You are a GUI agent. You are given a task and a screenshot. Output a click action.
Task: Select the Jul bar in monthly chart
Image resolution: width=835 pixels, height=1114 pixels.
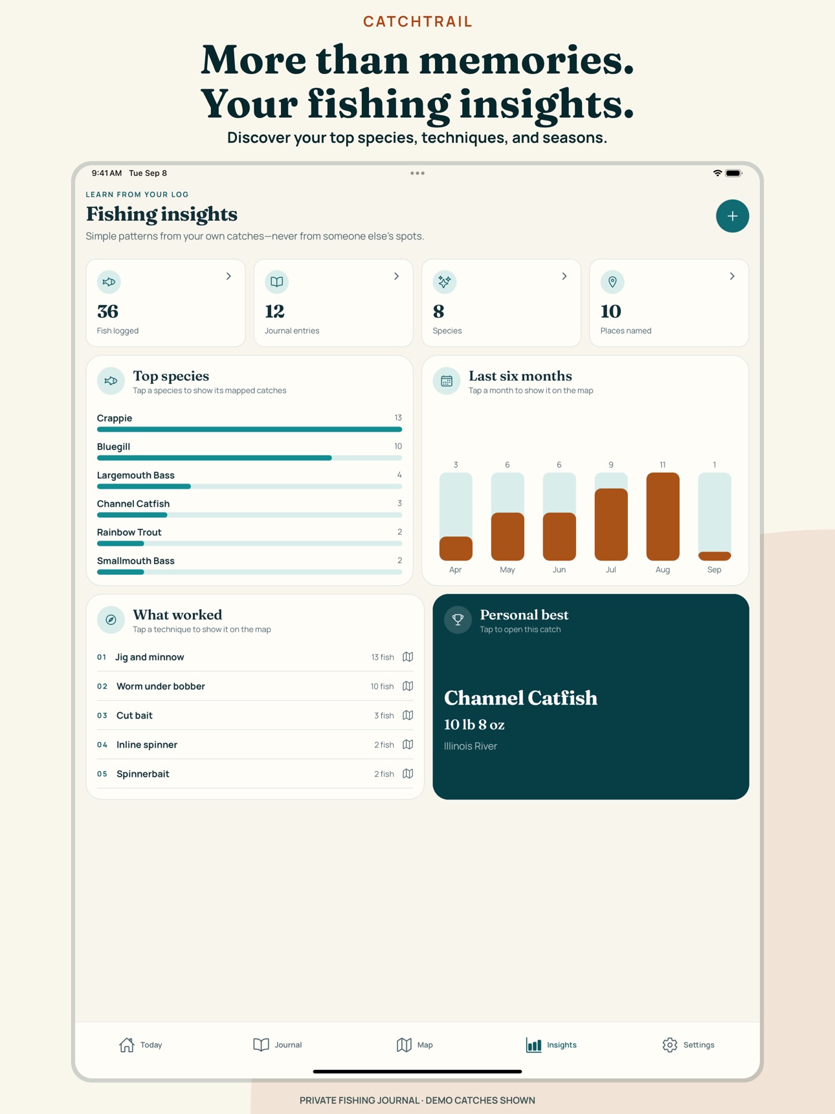pyautogui.click(x=610, y=517)
